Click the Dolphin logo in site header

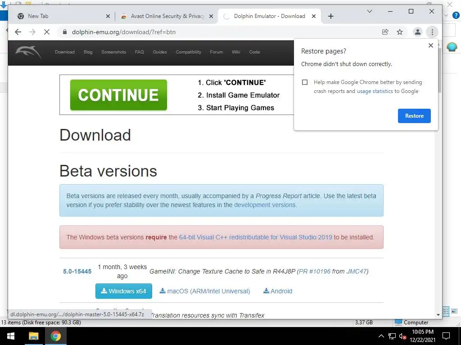point(28,52)
